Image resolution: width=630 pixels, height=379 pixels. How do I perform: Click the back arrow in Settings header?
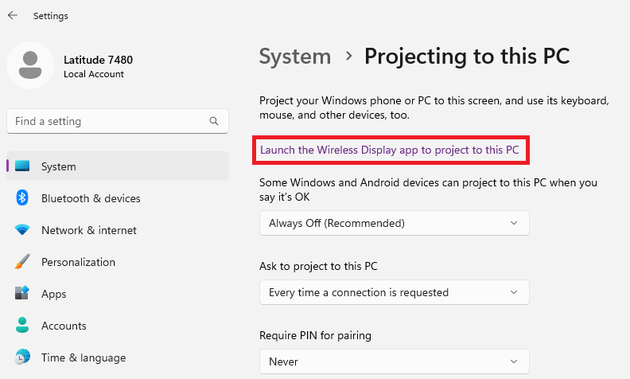tap(13, 15)
